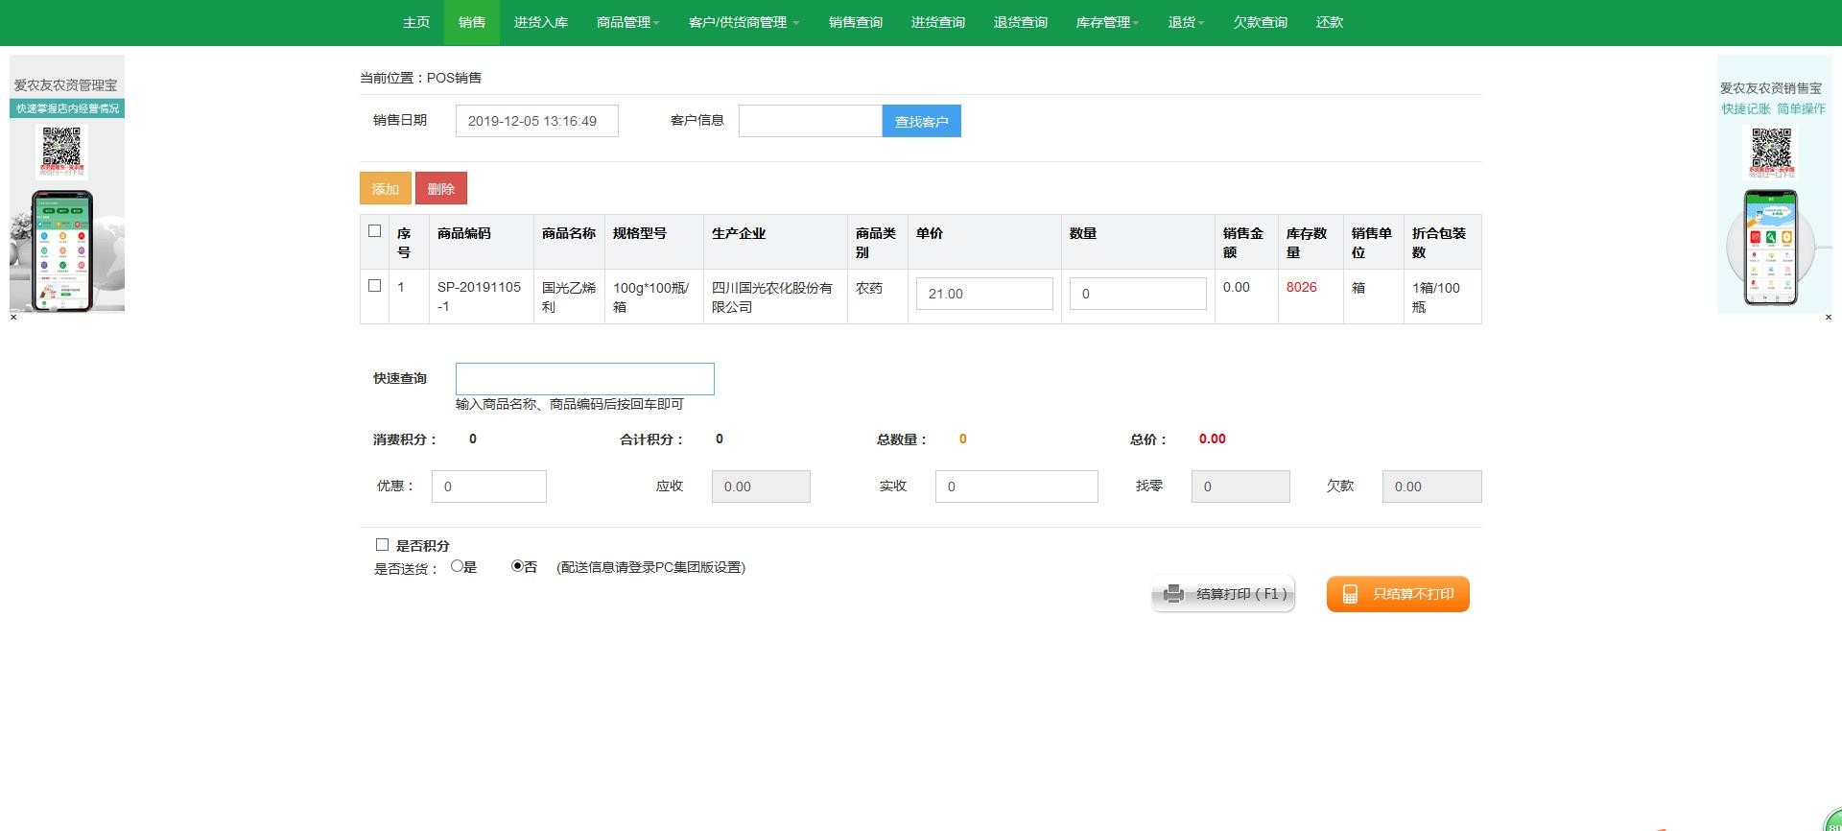This screenshot has height=831, width=1842.
Task: Go to 进货入库 page
Action: (x=541, y=22)
